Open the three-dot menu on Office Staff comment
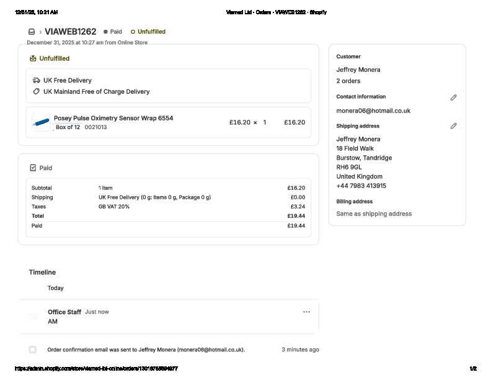Image resolution: width=491 pixels, height=380 pixels. (x=306, y=312)
